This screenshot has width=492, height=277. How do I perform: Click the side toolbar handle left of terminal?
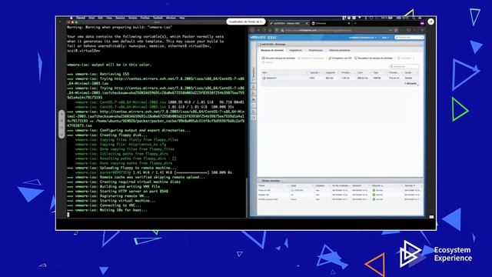point(61,125)
